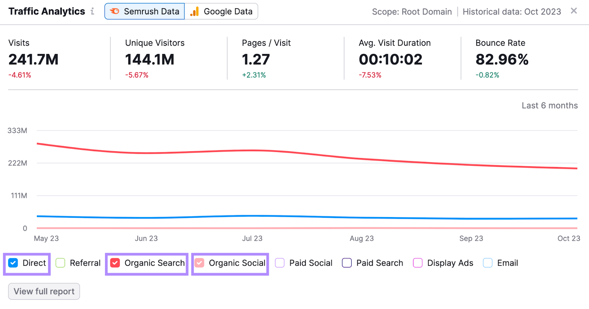This screenshot has height=309, width=589.
Task: Click the May 23 axis label
Action: pyautogui.click(x=46, y=238)
